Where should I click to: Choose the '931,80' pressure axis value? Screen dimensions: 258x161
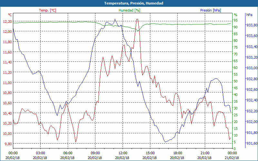point(252,133)
